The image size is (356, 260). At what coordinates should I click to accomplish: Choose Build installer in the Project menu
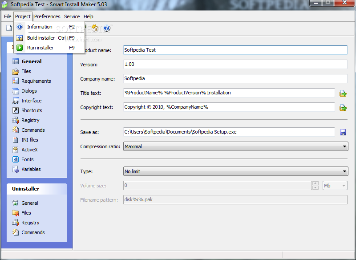coord(49,38)
